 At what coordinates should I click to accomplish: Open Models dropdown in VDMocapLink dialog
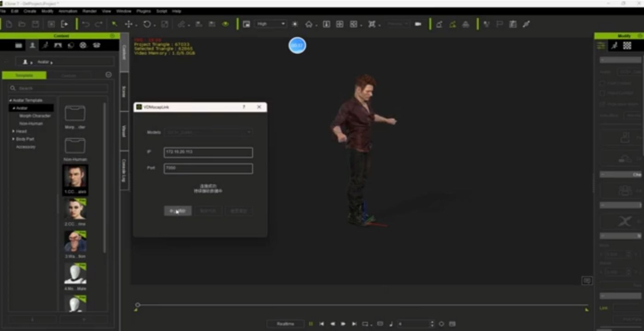[208, 132]
